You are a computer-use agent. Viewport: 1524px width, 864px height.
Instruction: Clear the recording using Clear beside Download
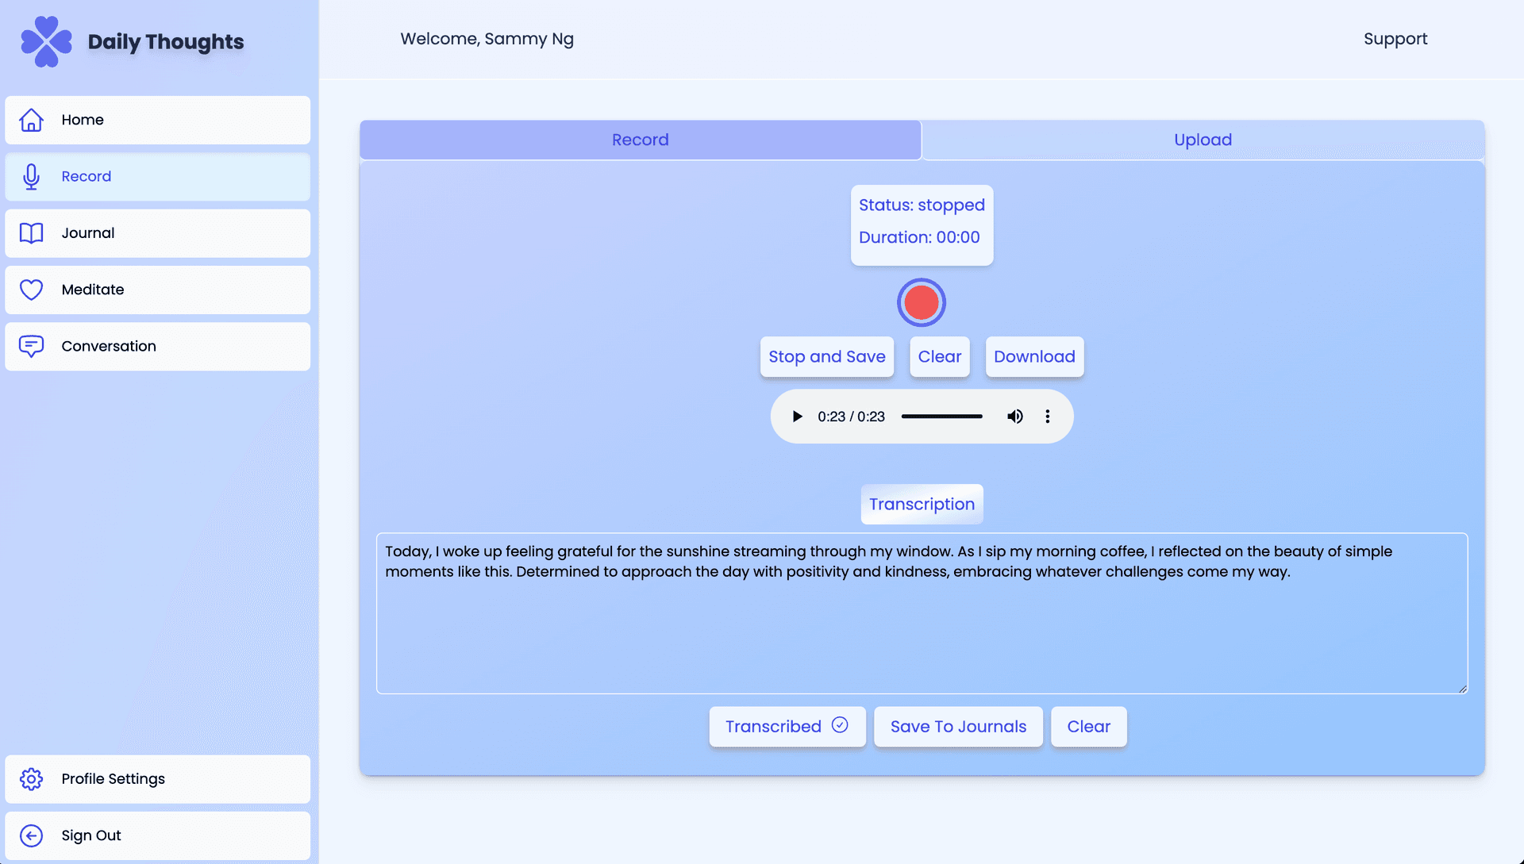tap(940, 357)
